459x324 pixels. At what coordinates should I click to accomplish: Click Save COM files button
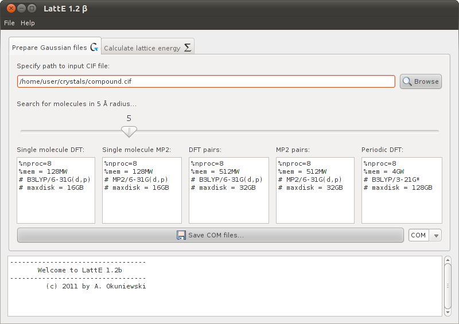coord(211,235)
